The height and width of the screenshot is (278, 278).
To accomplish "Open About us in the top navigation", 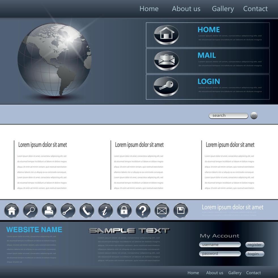I will tap(186, 9).
